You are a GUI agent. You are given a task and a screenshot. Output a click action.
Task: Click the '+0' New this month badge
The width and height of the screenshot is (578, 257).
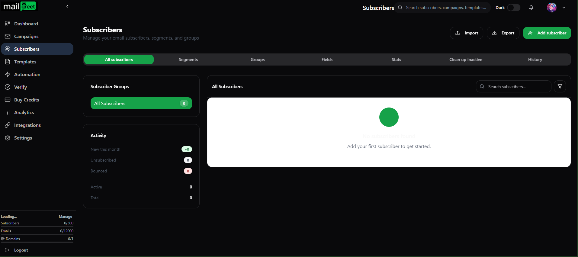click(x=187, y=149)
